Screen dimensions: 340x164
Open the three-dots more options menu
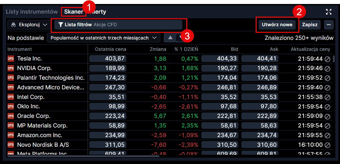point(329,25)
